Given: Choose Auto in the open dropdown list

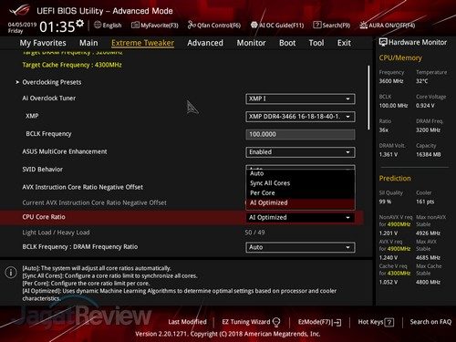Looking at the screenshot, I should 300,173.
